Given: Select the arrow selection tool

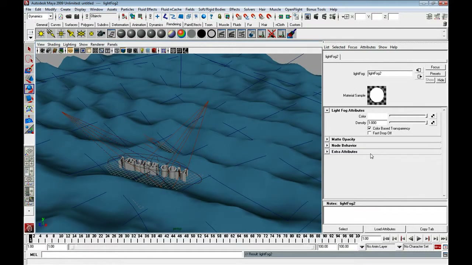Looking at the screenshot, I should (x=29, y=49).
